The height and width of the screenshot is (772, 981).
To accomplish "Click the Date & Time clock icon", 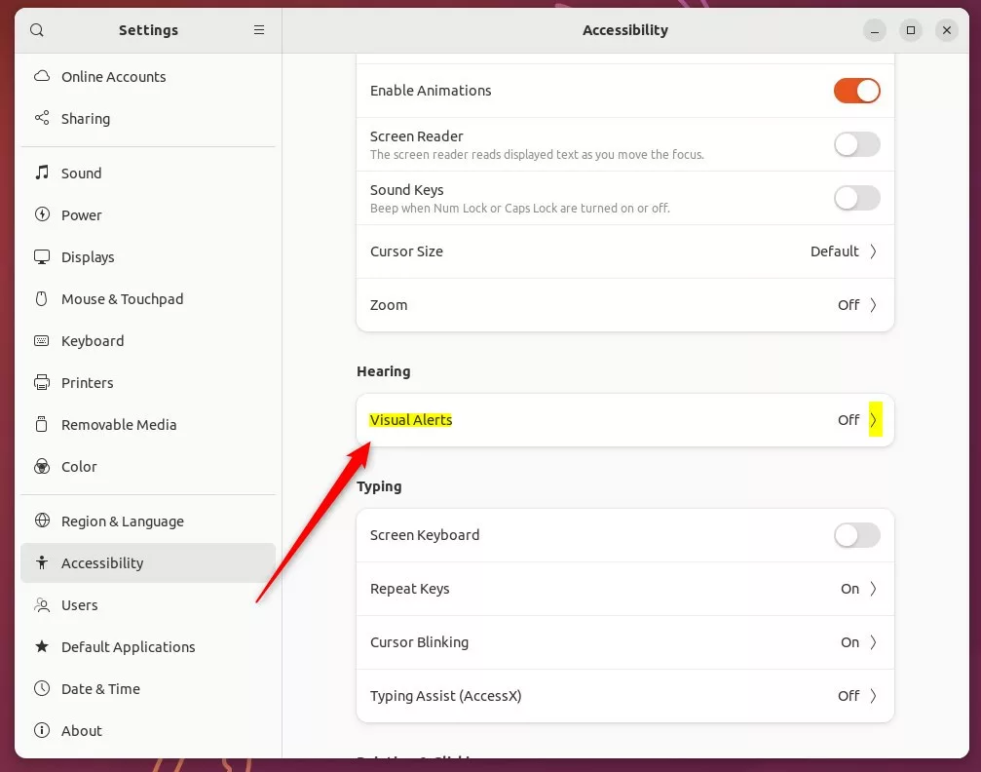I will click(x=42, y=688).
